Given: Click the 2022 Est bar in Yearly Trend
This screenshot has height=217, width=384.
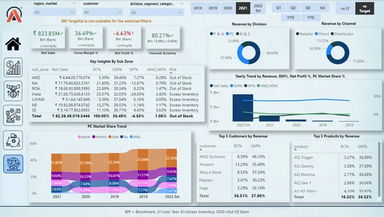Looking at the screenshot, I should click(x=243, y=108).
